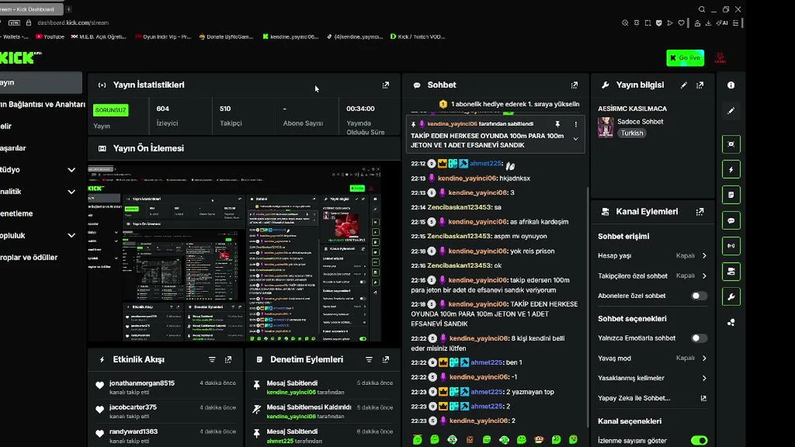
Task: Toggle the document panel icon in the right sidebar
Action: (731, 195)
